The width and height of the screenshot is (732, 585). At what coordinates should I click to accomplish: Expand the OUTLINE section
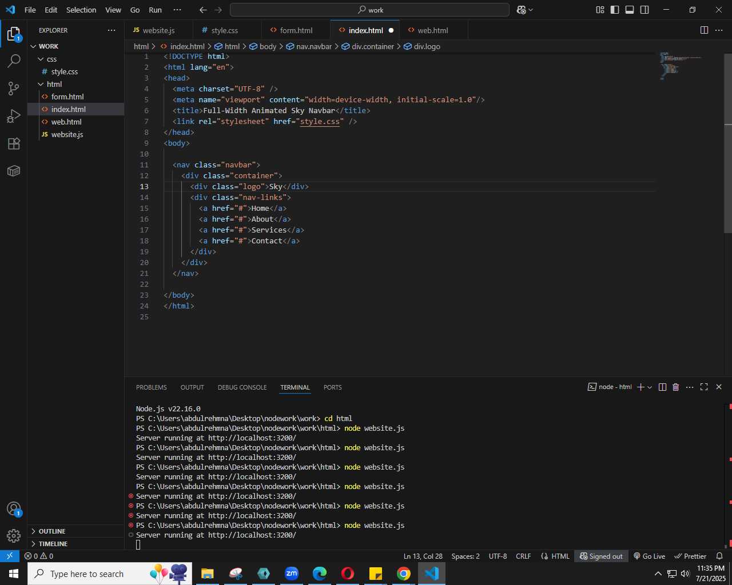coord(75,531)
